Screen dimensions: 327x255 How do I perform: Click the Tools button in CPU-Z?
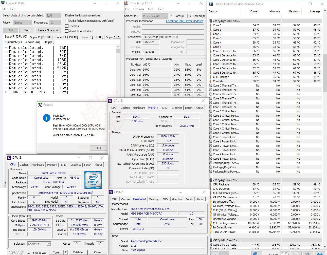[x=56, y=252]
